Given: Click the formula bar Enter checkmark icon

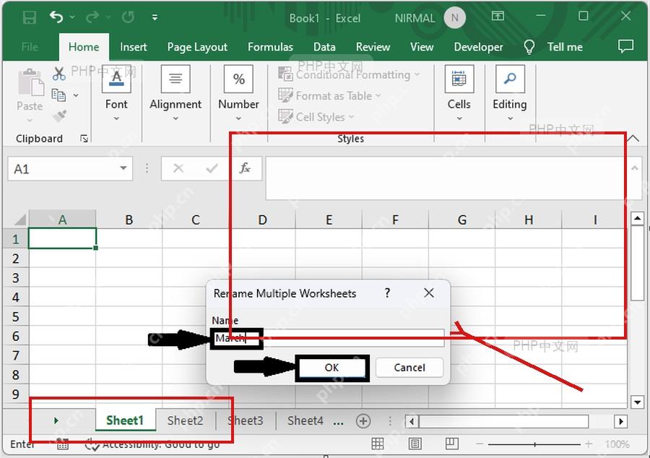Looking at the screenshot, I should [212, 168].
